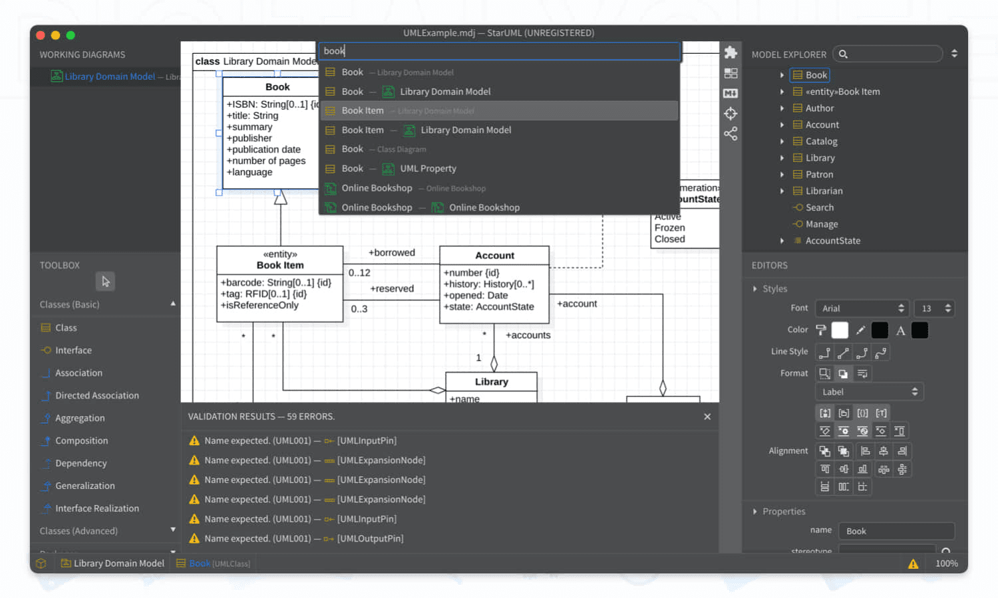Collapse the Properties section in Editors
The width and height of the screenshot is (998, 598).
(x=755, y=512)
